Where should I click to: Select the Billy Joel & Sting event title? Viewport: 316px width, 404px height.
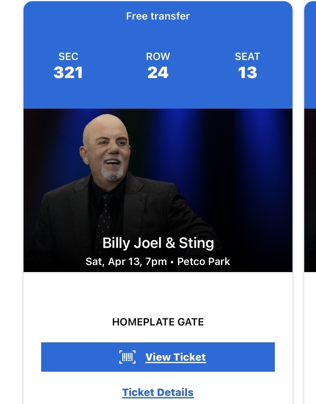click(157, 243)
